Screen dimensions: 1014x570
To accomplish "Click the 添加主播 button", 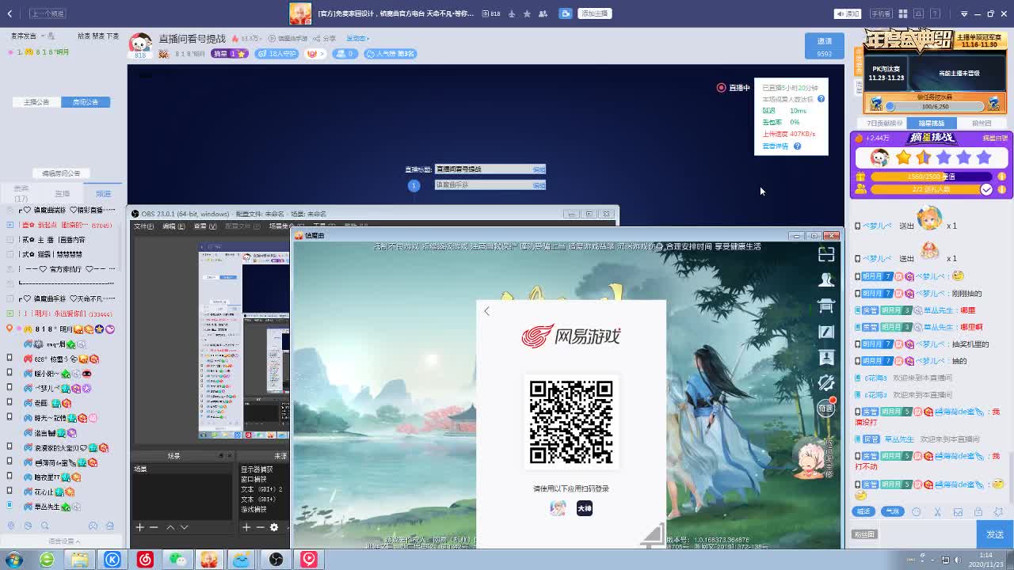I will [x=594, y=13].
